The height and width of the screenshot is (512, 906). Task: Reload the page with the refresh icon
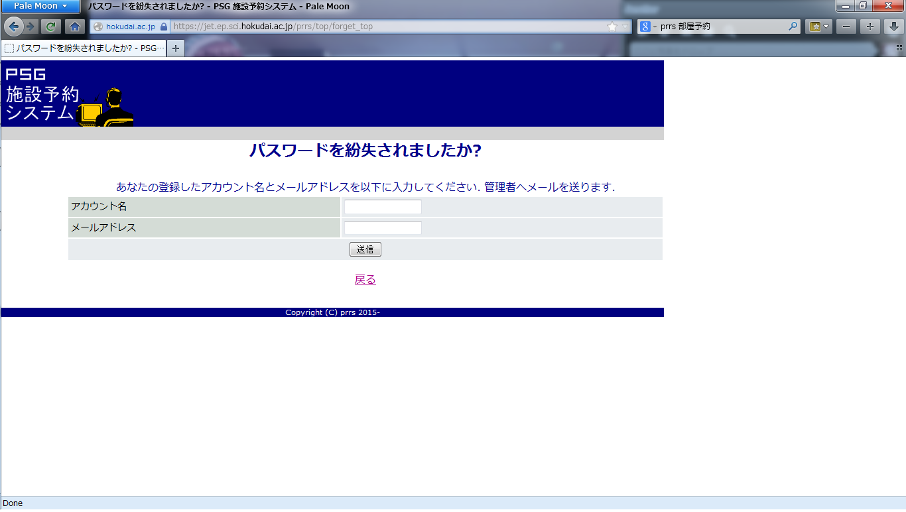(x=50, y=27)
